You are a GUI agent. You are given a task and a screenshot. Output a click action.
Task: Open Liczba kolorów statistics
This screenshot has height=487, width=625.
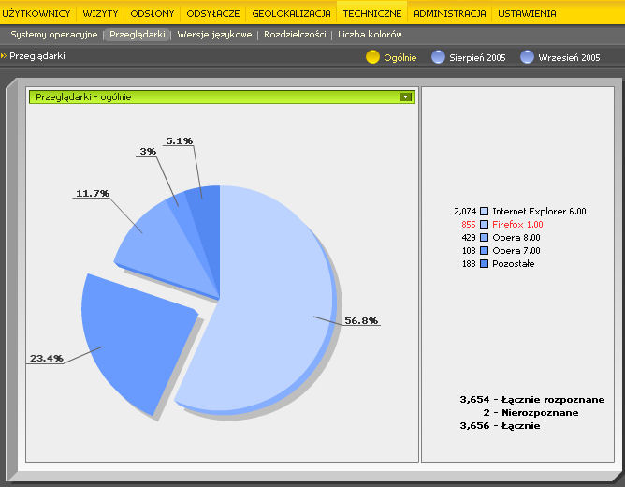point(370,35)
